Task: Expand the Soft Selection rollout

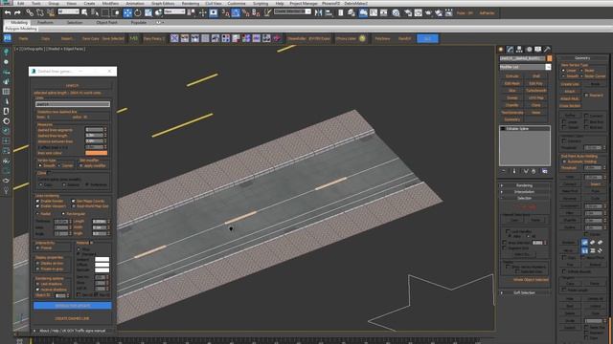Action: pyautogui.click(x=524, y=292)
